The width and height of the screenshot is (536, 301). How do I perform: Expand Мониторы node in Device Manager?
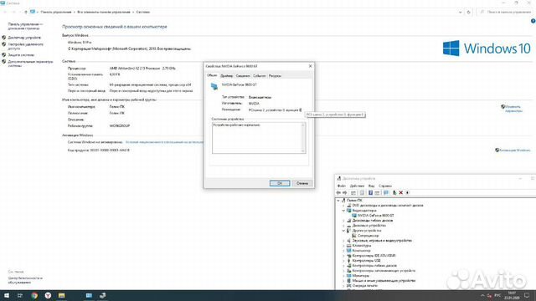[x=343, y=275]
